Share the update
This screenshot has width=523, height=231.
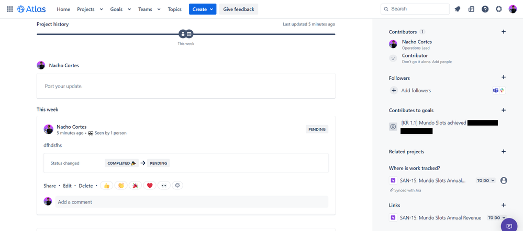[50, 186]
